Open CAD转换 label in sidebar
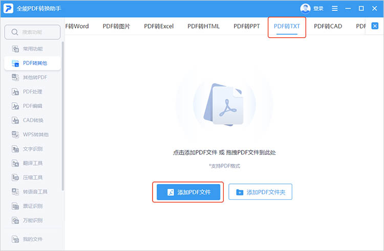Image resolution: width=384 pixels, height=251 pixels. (x=33, y=120)
